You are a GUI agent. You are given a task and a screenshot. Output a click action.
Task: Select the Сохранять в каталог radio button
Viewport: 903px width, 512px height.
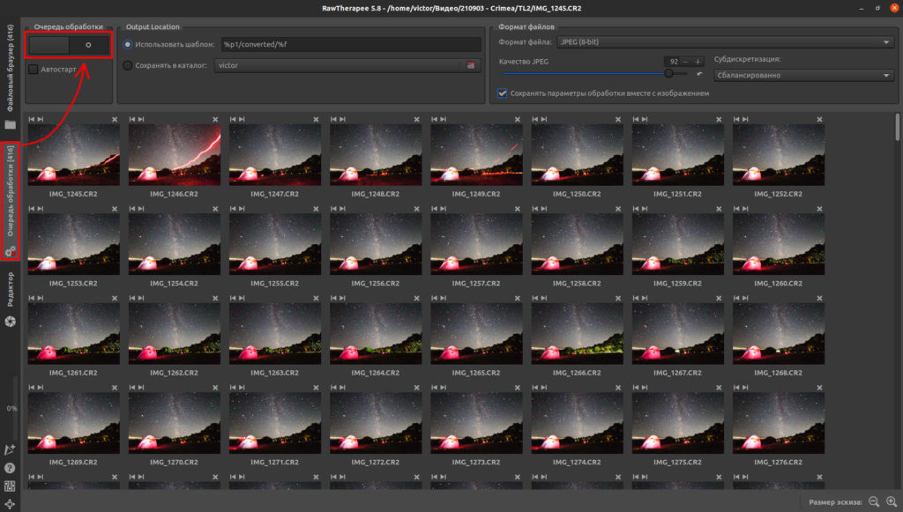pyautogui.click(x=127, y=65)
